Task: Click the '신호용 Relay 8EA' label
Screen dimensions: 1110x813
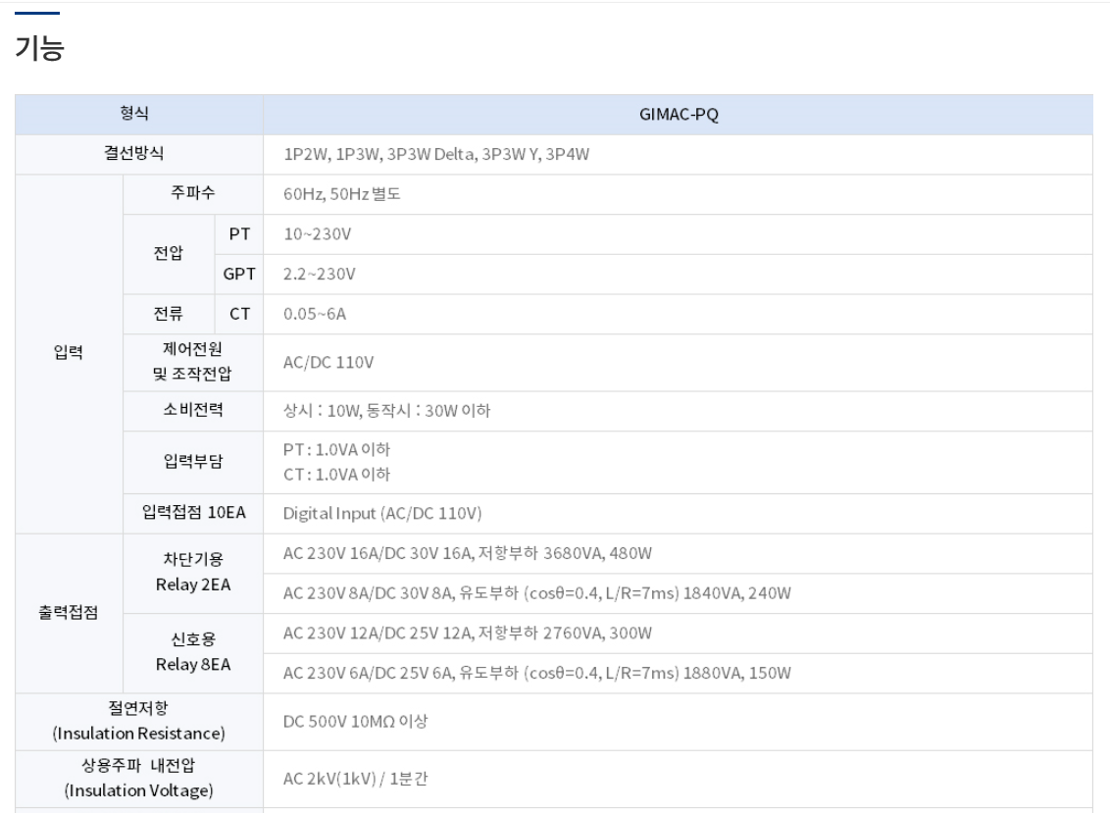Action: pos(193,652)
